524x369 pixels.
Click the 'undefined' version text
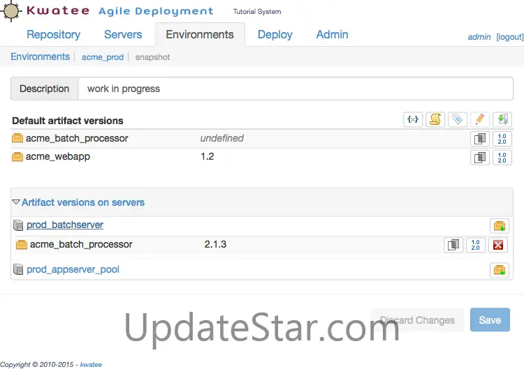pyautogui.click(x=222, y=138)
